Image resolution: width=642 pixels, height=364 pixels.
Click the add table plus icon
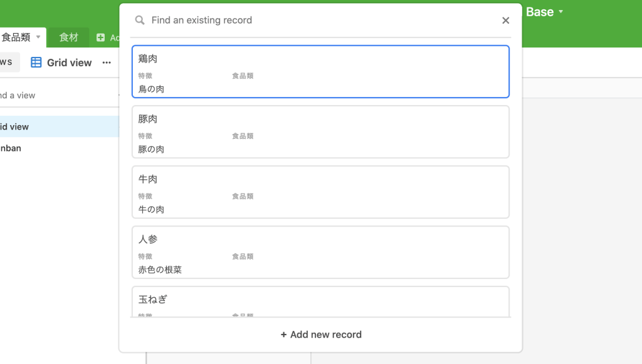click(100, 38)
